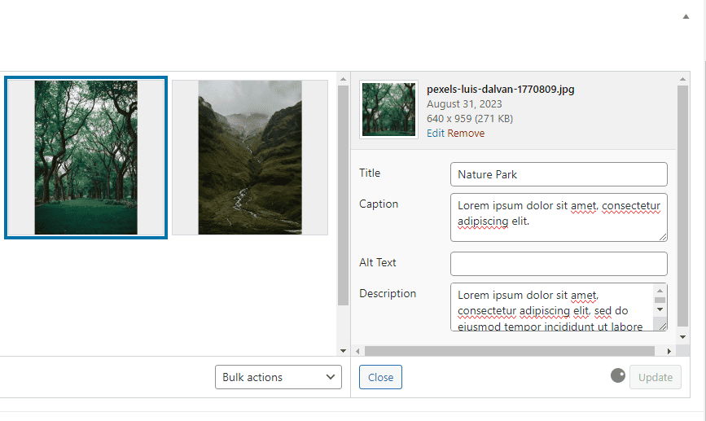The image size is (706, 421).
Task: Click the Remove link for this image
Action: 466,134
